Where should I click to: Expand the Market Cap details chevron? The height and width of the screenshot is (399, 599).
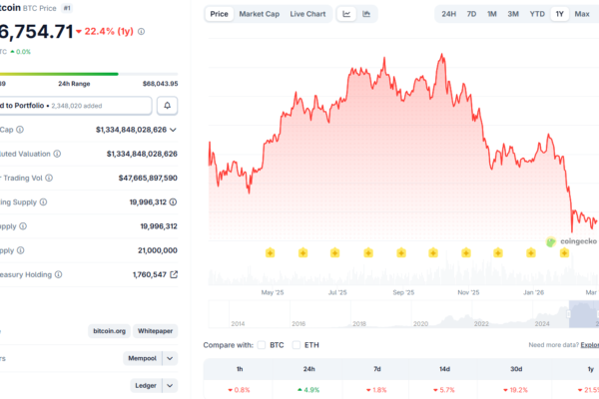pyautogui.click(x=174, y=129)
